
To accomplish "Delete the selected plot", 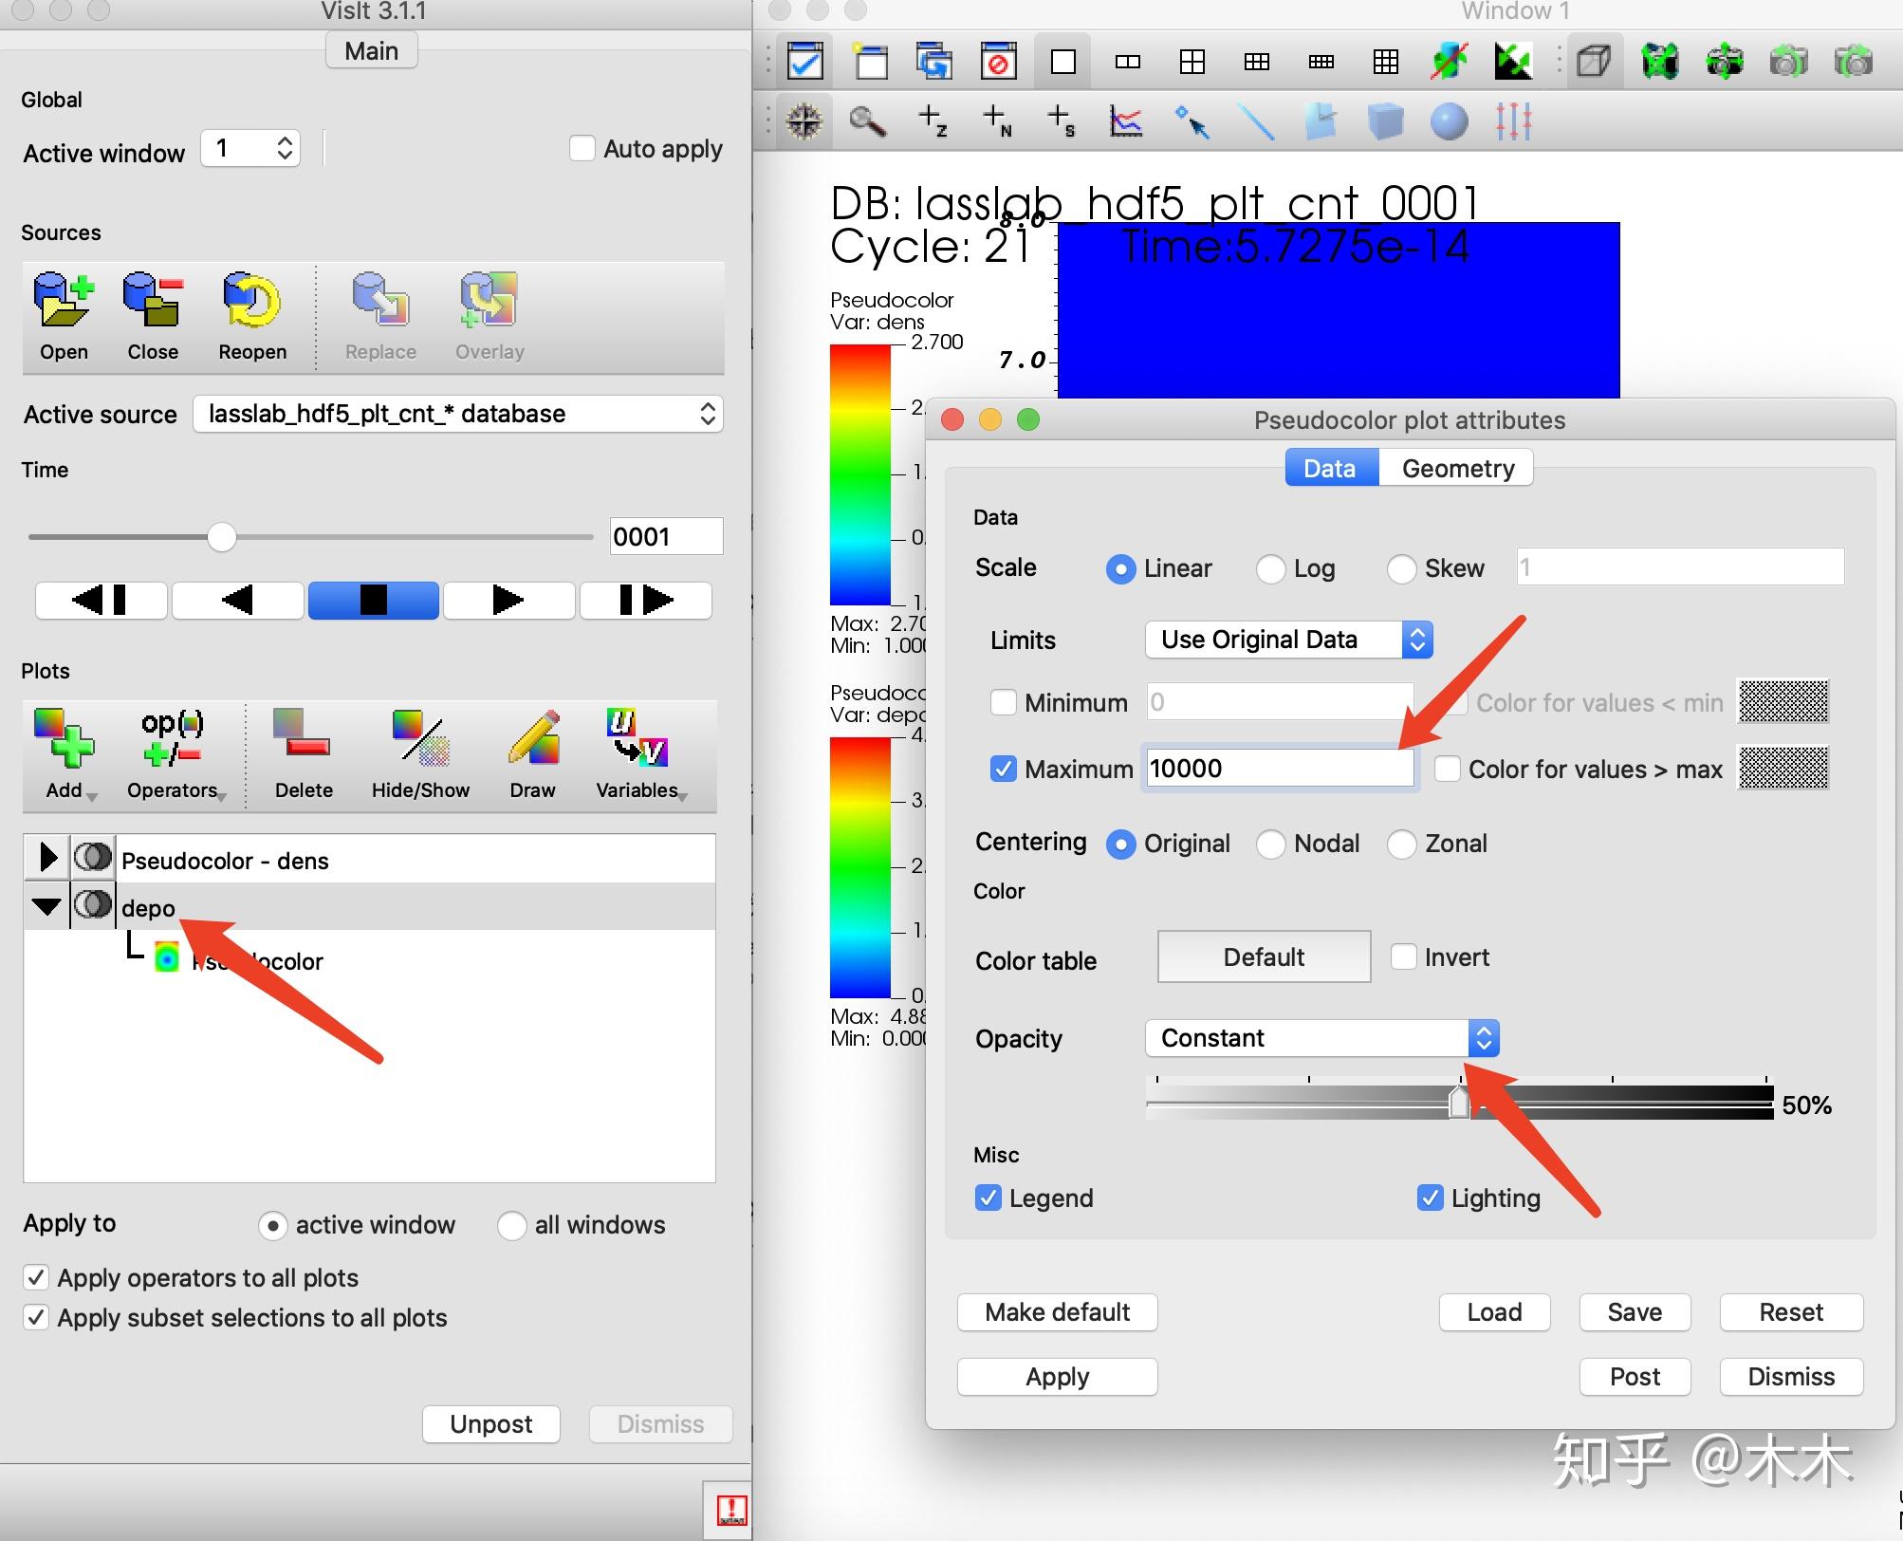I will click(x=304, y=755).
